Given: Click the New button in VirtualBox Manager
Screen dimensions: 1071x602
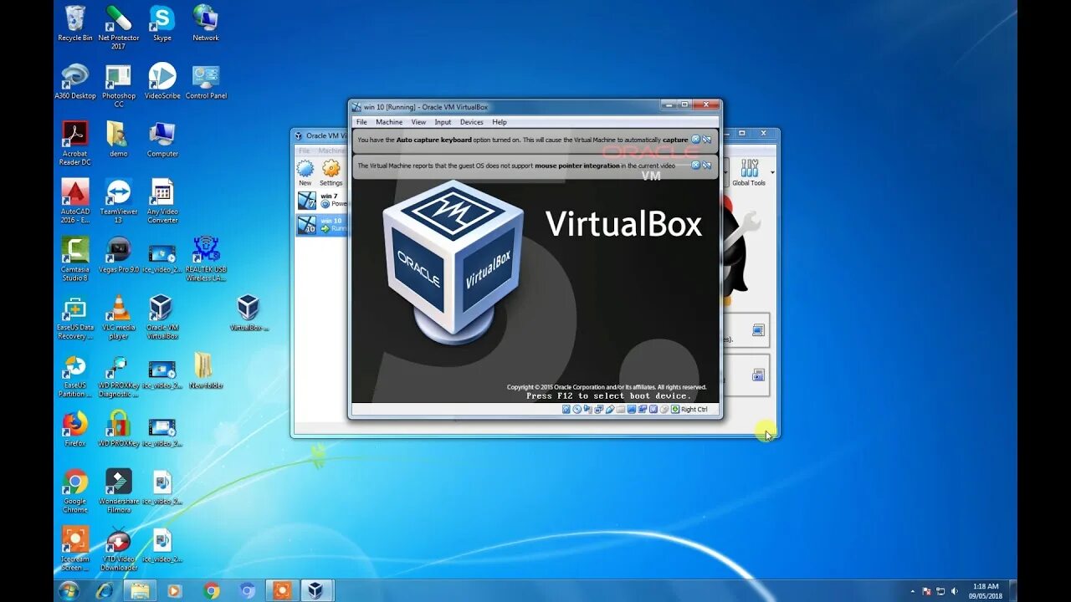Looking at the screenshot, I should tap(305, 173).
